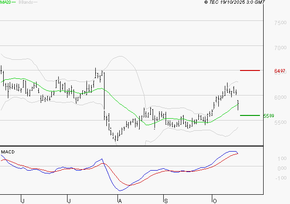Click the BBands legend label
The image size is (290, 204).
coord(26,2)
